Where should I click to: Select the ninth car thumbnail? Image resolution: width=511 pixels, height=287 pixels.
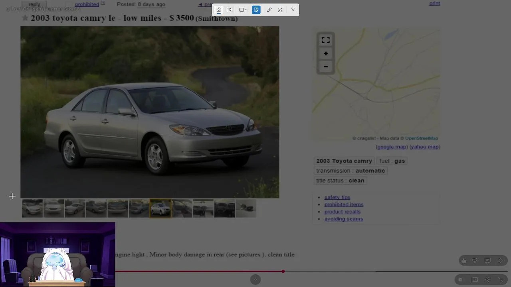[x=203, y=208]
